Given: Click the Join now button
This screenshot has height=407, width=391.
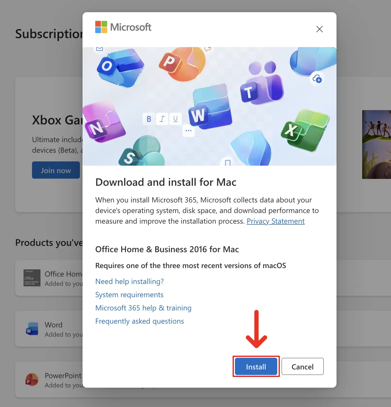Looking at the screenshot, I should 56,170.
